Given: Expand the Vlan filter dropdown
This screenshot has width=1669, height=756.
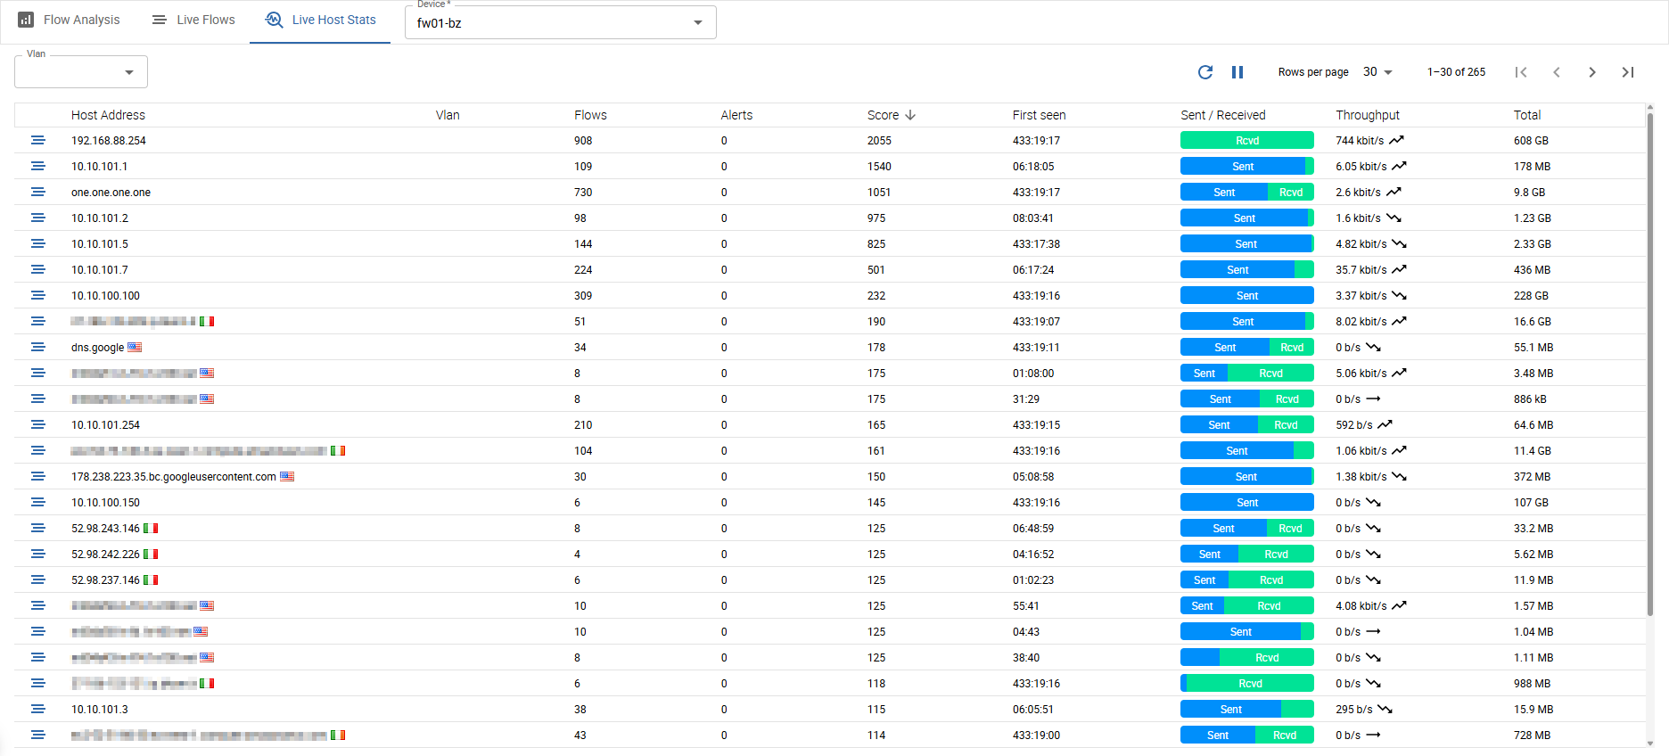Looking at the screenshot, I should point(81,72).
